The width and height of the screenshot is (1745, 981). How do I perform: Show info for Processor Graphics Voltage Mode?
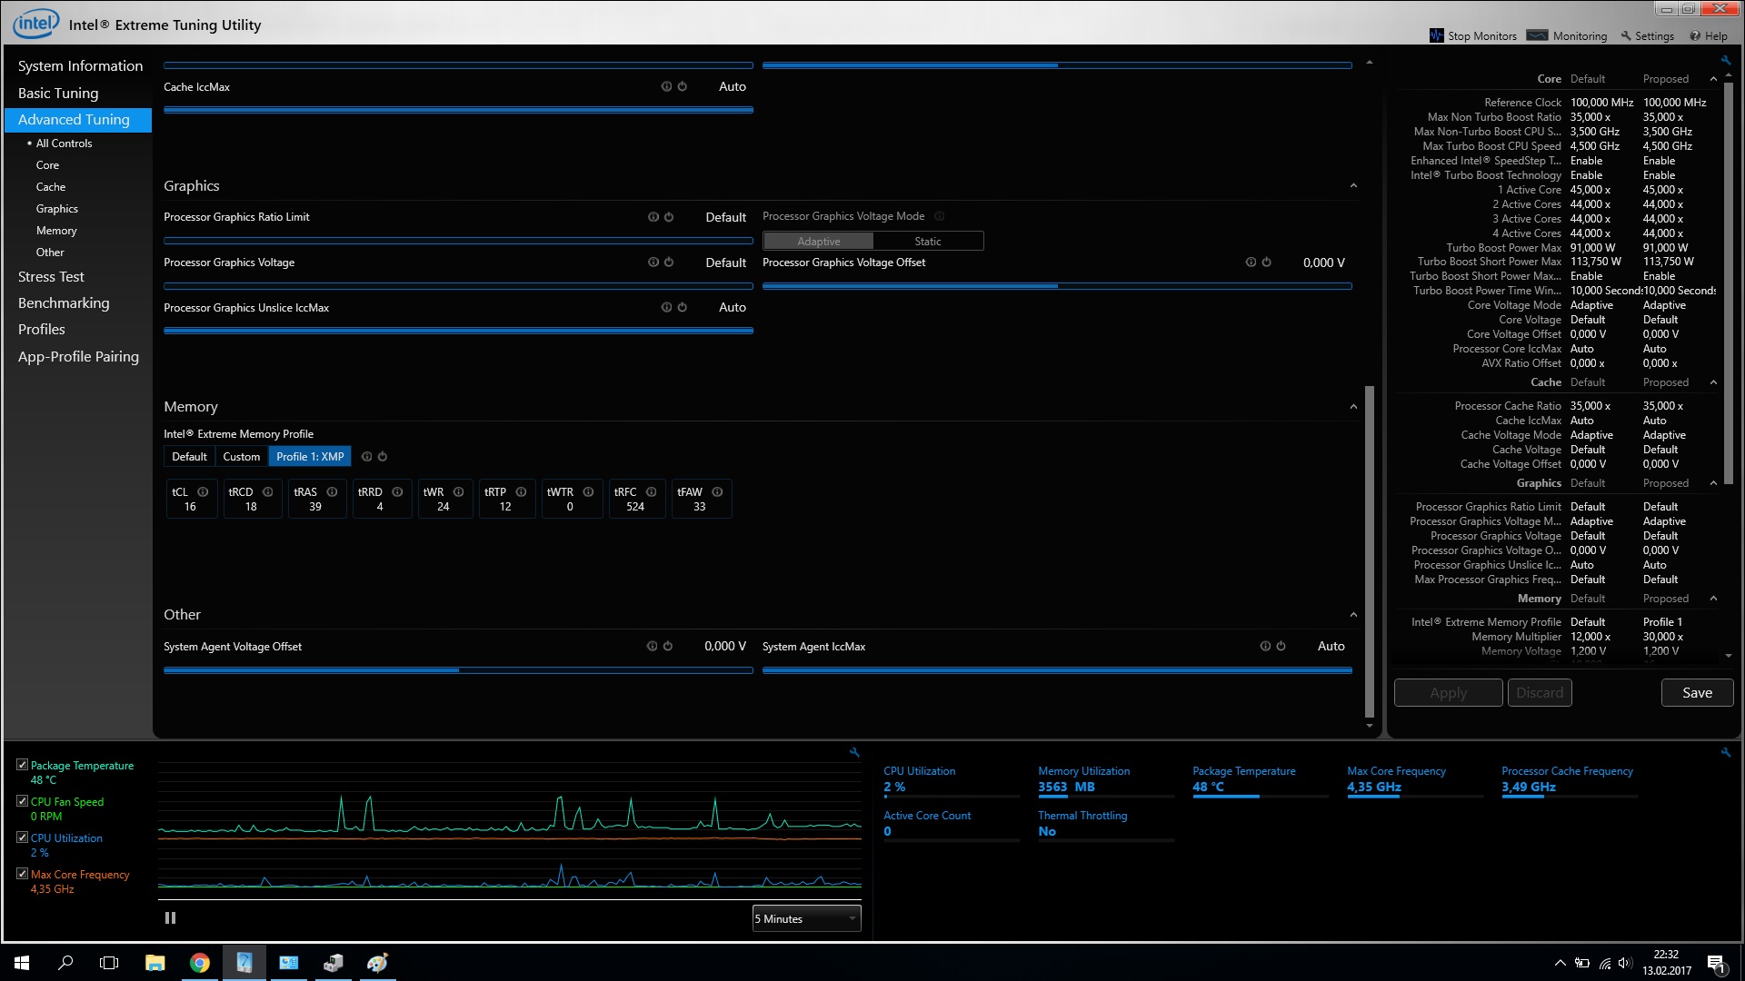(939, 216)
